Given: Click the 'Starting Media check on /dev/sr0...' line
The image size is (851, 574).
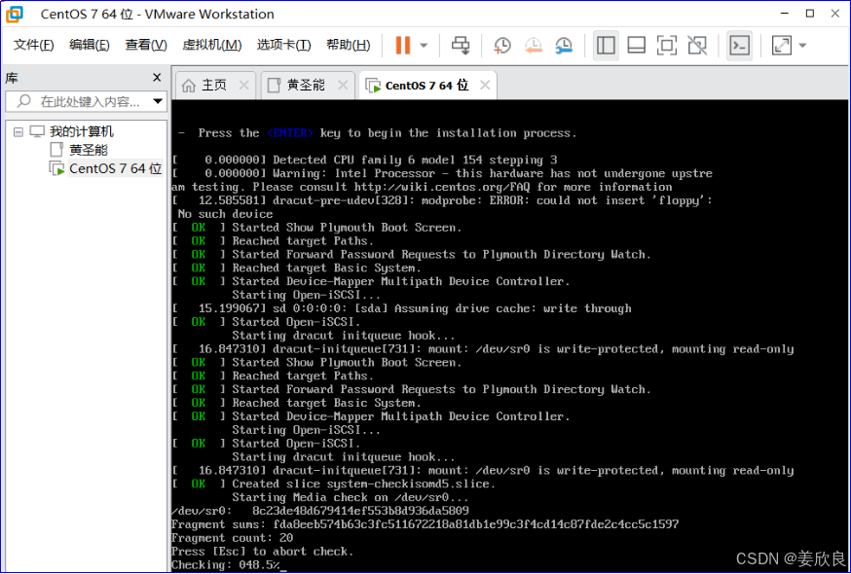Looking at the screenshot, I should click(x=351, y=497).
